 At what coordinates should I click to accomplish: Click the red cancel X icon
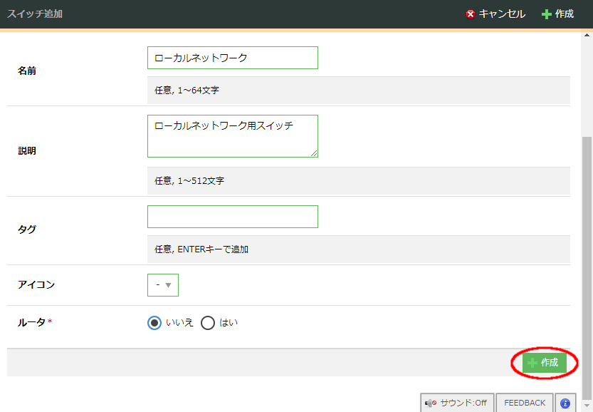pyautogui.click(x=470, y=14)
